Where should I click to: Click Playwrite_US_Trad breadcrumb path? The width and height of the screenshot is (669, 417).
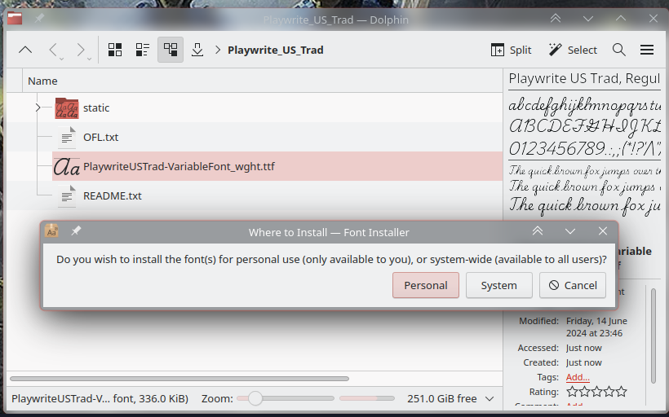click(x=276, y=50)
